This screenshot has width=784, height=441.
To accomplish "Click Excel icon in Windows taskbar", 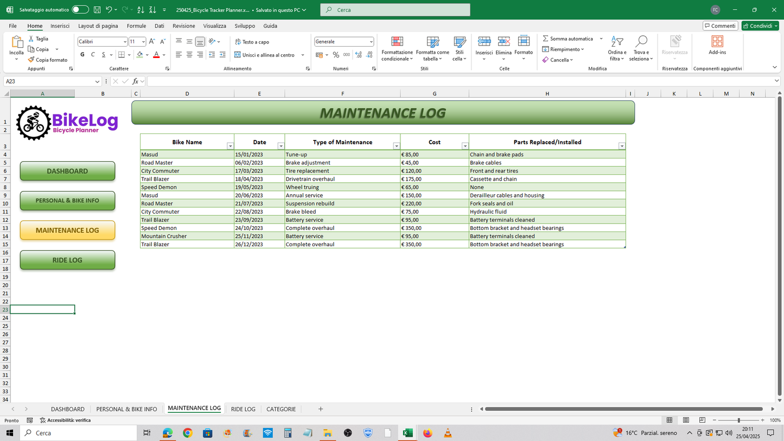I will 407,433.
